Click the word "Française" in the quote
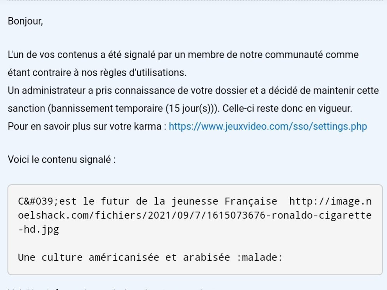This screenshot has height=290, width=387. click(x=251, y=202)
